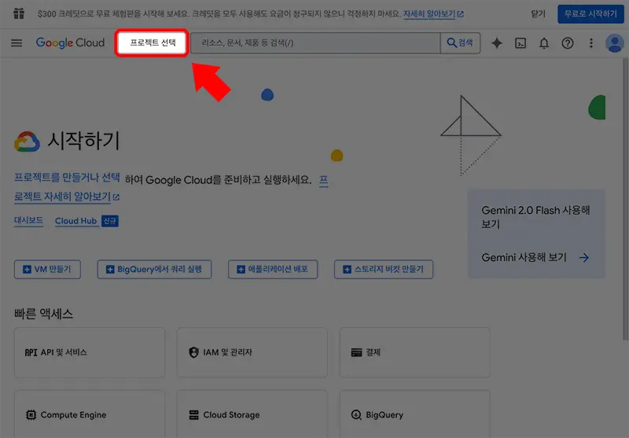Open 프로젝트를 만들거나 선택 link
629x438 pixels.
[67, 177]
